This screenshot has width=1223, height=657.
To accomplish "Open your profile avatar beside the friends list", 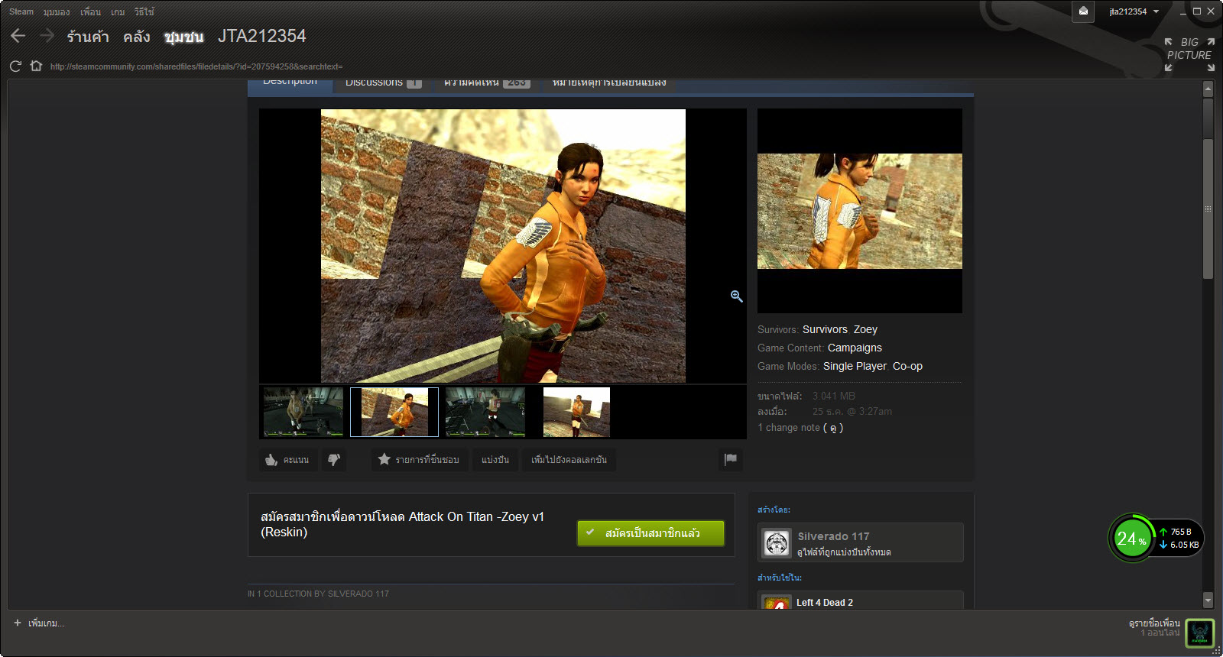I will [1199, 633].
